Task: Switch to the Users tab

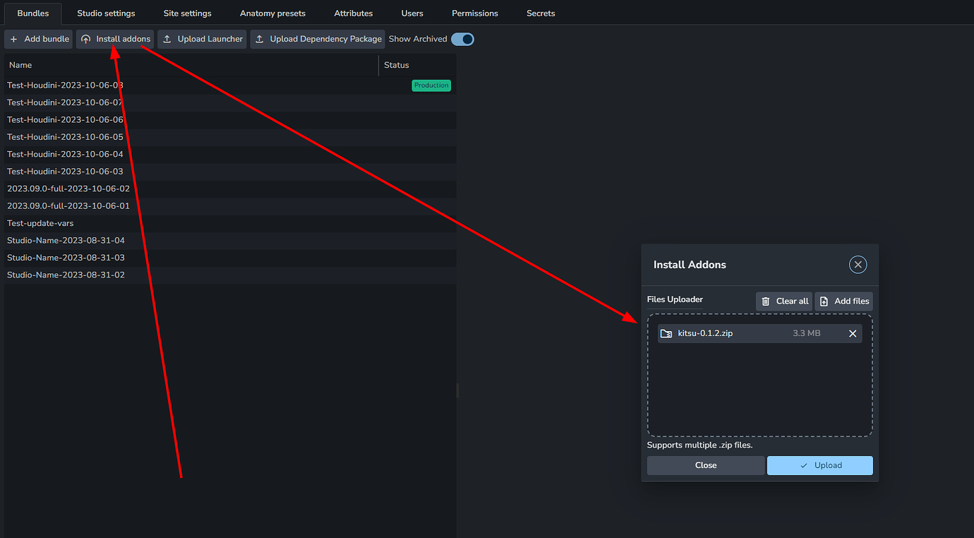Action: [x=411, y=13]
